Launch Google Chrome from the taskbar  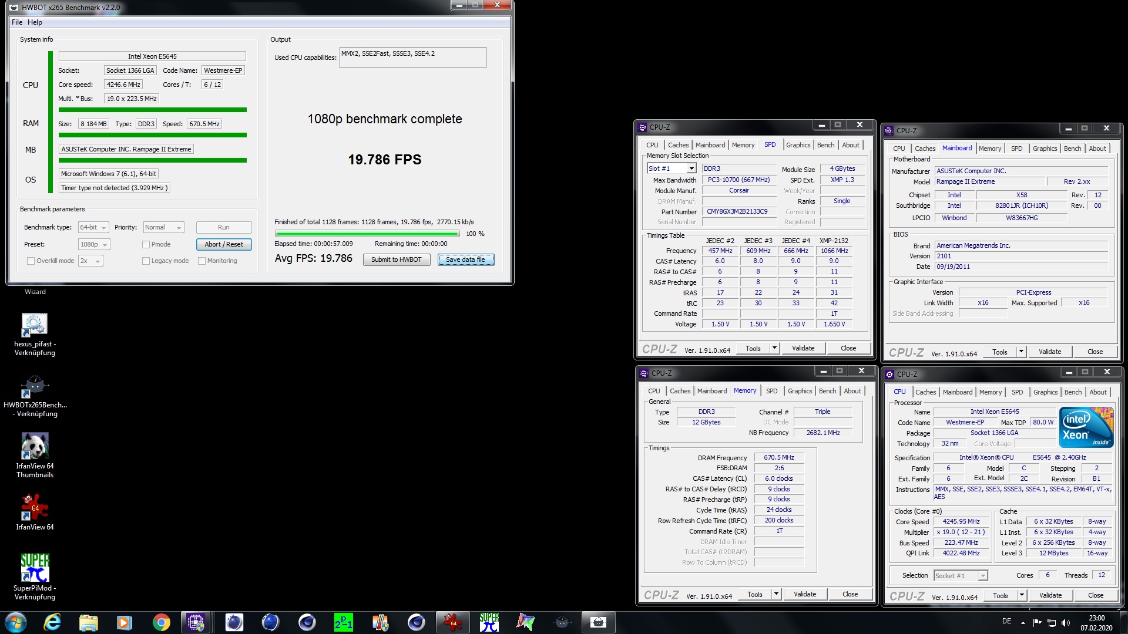pos(161,622)
